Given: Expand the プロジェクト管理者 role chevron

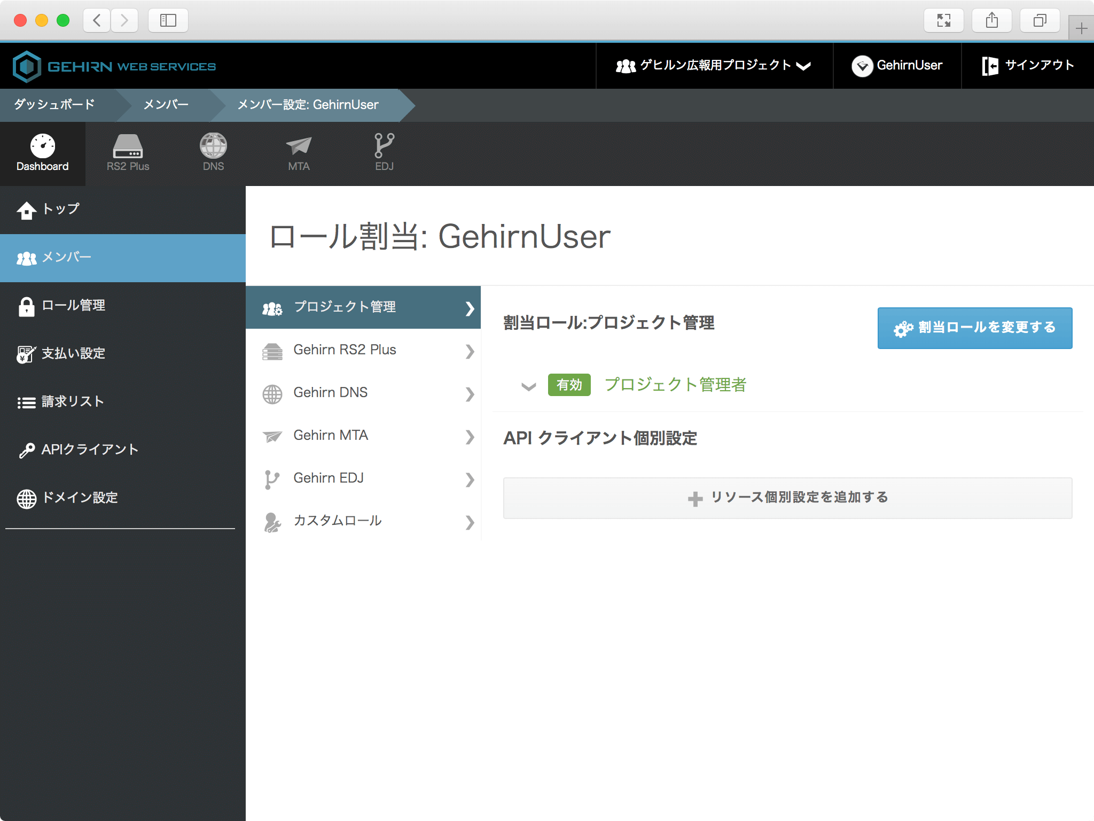Looking at the screenshot, I should pos(528,386).
